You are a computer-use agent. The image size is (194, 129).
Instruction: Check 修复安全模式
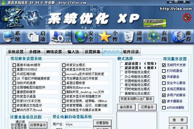pos(64,65)
